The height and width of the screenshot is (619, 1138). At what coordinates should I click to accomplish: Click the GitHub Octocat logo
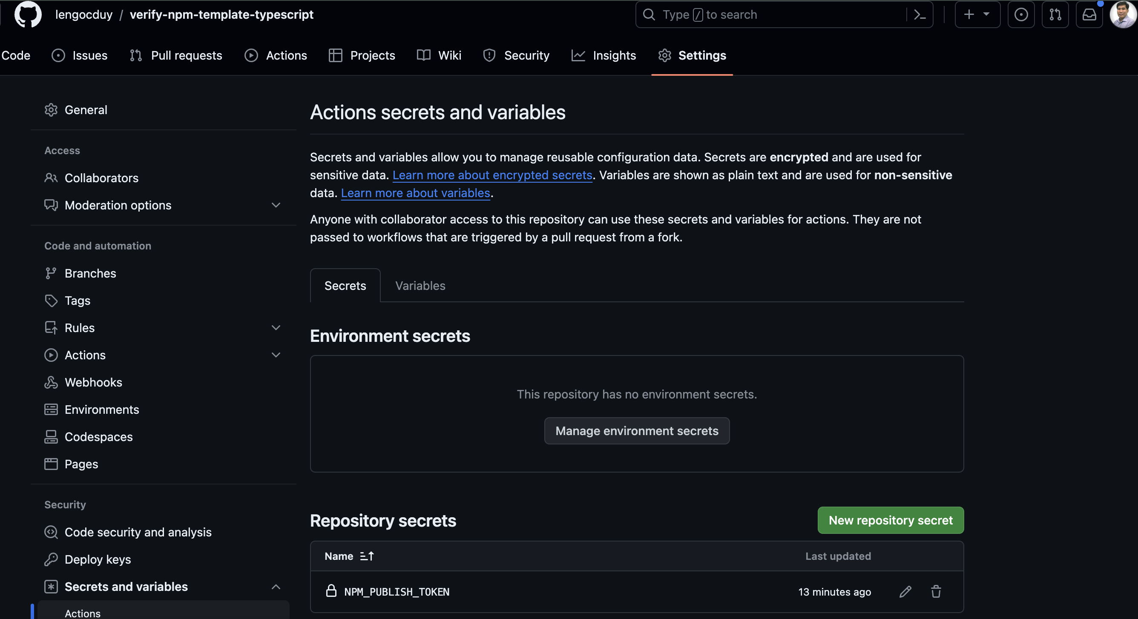[28, 14]
